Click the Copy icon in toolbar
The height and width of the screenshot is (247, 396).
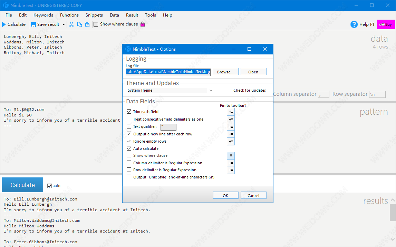click(79, 24)
